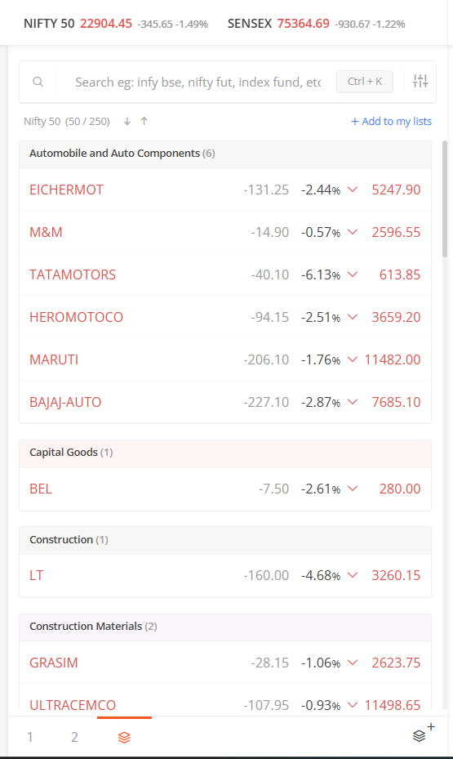
Task: Select the EICHERMOT stock row
Action: [x=225, y=190]
